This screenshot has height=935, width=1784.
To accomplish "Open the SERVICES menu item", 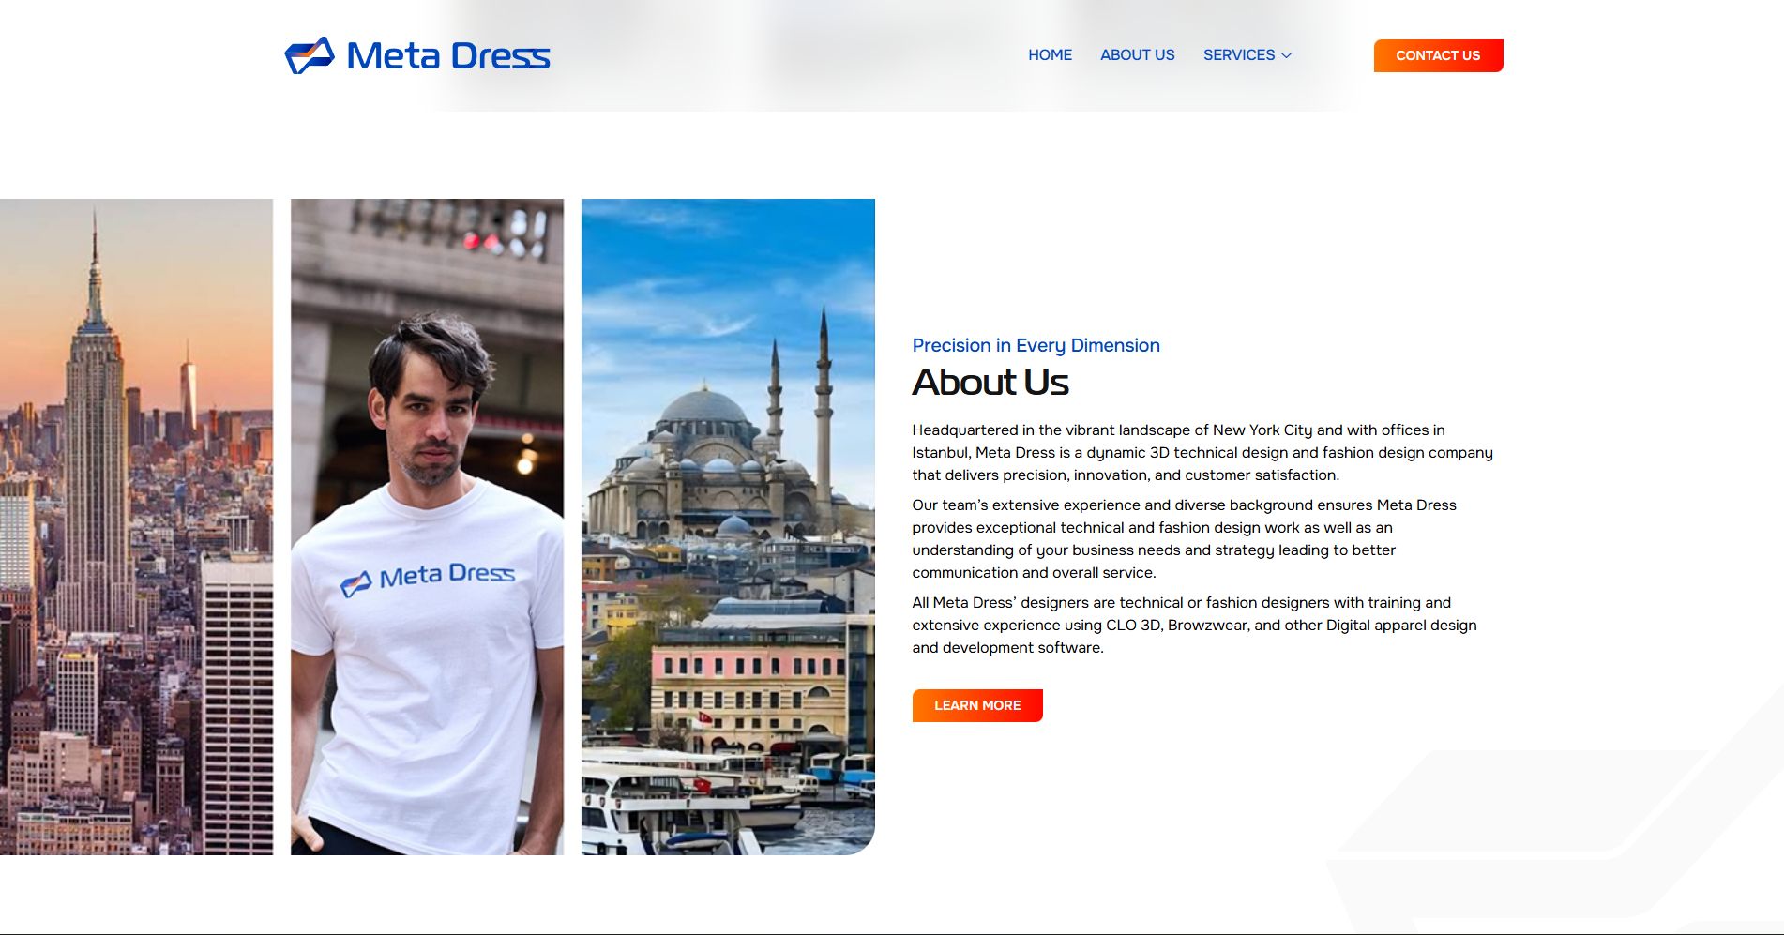I will tap(1239, 55).
